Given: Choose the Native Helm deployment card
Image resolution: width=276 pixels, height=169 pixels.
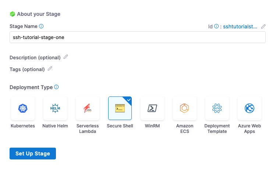Looking at the screenshot, I should [x=55, y=108].
